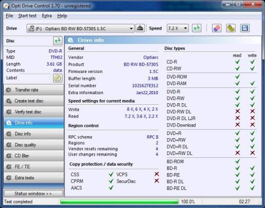Open the Start test menu
The width and height of the screenshot is (265, 208).
28,16
